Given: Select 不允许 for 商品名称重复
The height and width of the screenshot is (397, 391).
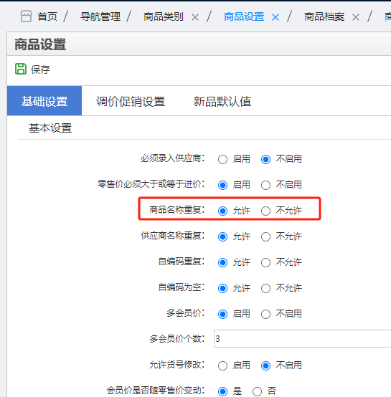Looking at the screenshot, I should (265, 211).
